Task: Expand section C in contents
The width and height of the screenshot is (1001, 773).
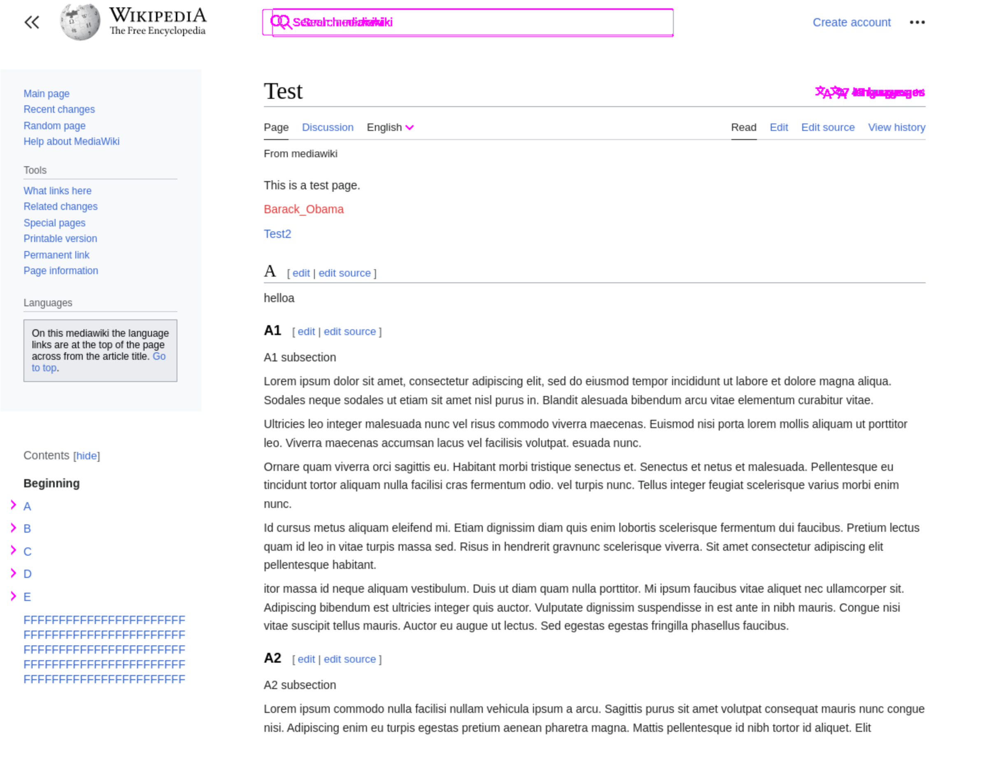Action: [x=13, y=550]
